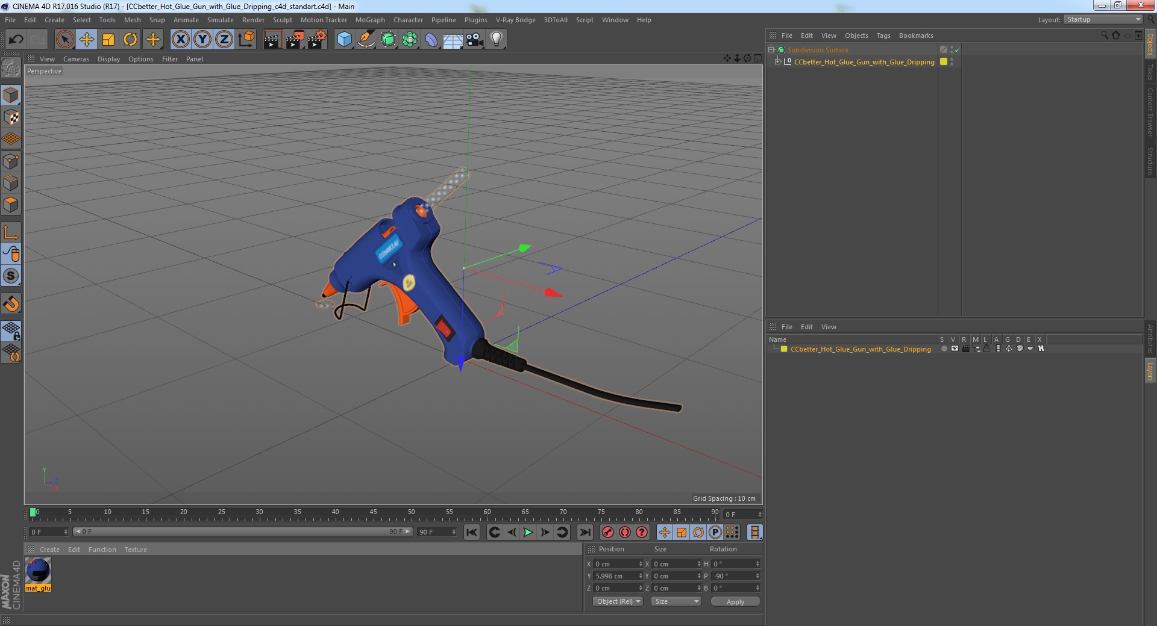Go to start of animation

click(x=472, y=532)
